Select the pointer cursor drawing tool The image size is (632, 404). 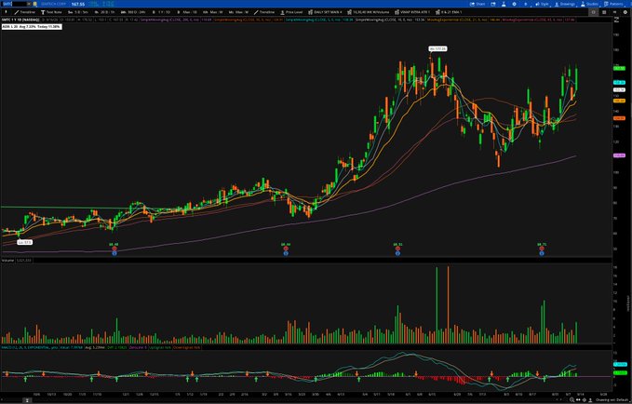click(6, 12)
